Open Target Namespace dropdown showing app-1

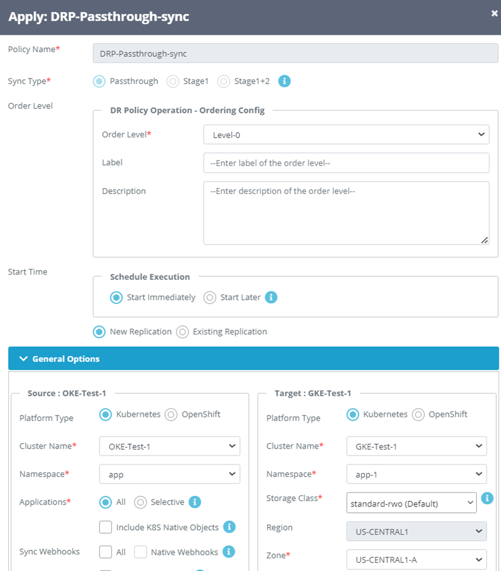coord(417,474)
